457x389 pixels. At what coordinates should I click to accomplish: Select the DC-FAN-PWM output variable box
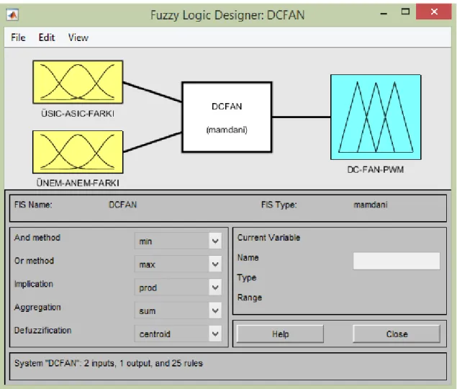tap(376, 117)
